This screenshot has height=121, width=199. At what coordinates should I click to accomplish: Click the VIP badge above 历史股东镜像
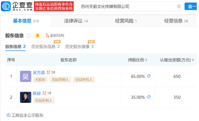coord(91,42)
